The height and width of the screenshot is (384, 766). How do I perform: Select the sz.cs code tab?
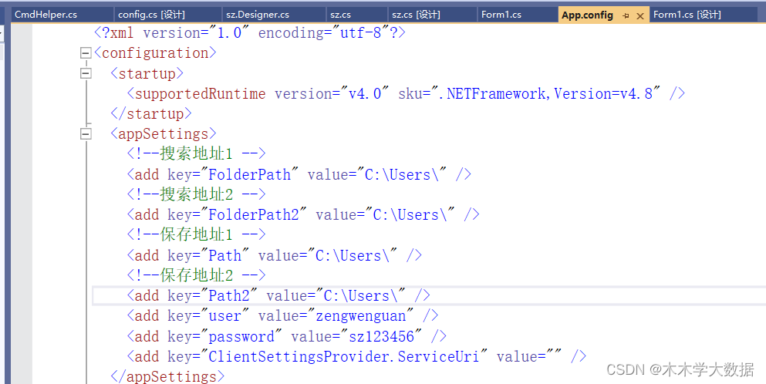click(x=340, y=15)
